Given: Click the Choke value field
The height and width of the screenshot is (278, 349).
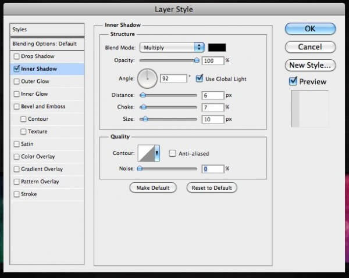Looking at the screenshot, I should 213,107.
